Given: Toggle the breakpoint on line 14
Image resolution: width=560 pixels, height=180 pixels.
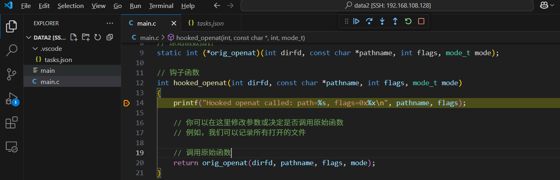Looking at the screenshot, I should (x=127, y=103).
